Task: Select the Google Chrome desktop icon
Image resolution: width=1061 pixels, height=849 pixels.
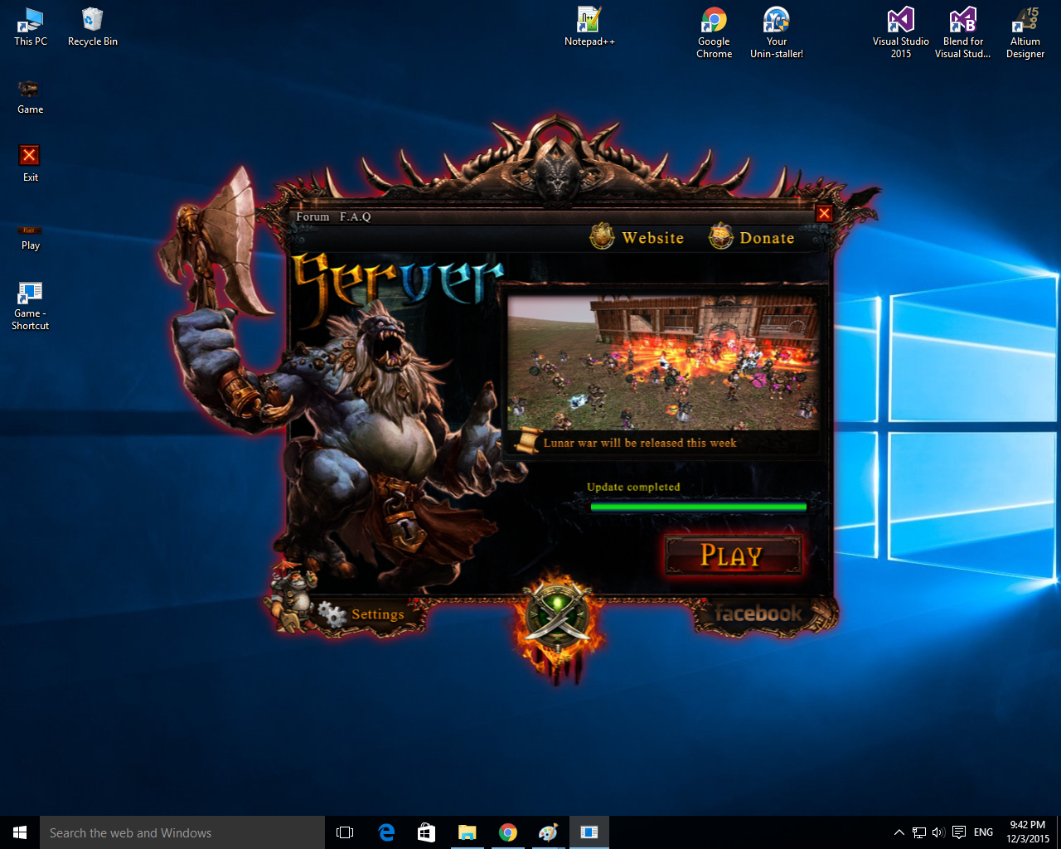Action: pyautogui.click(x=714, y=33)
